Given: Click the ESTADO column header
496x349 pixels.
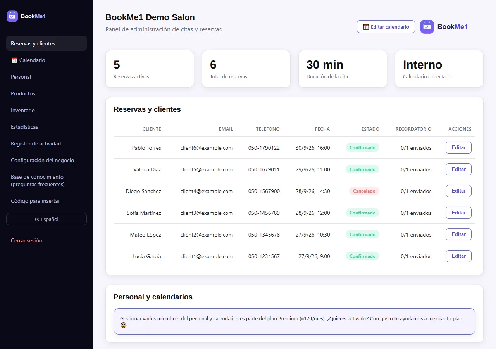Looking at the screenshot, I should click(x=370, y=129).
